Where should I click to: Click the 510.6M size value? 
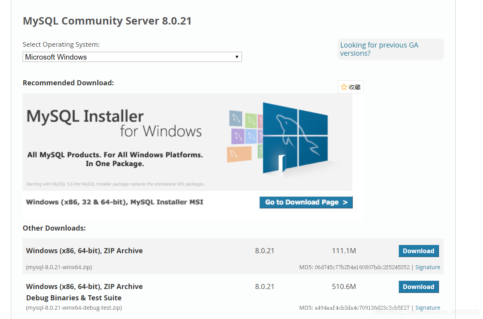344,287
